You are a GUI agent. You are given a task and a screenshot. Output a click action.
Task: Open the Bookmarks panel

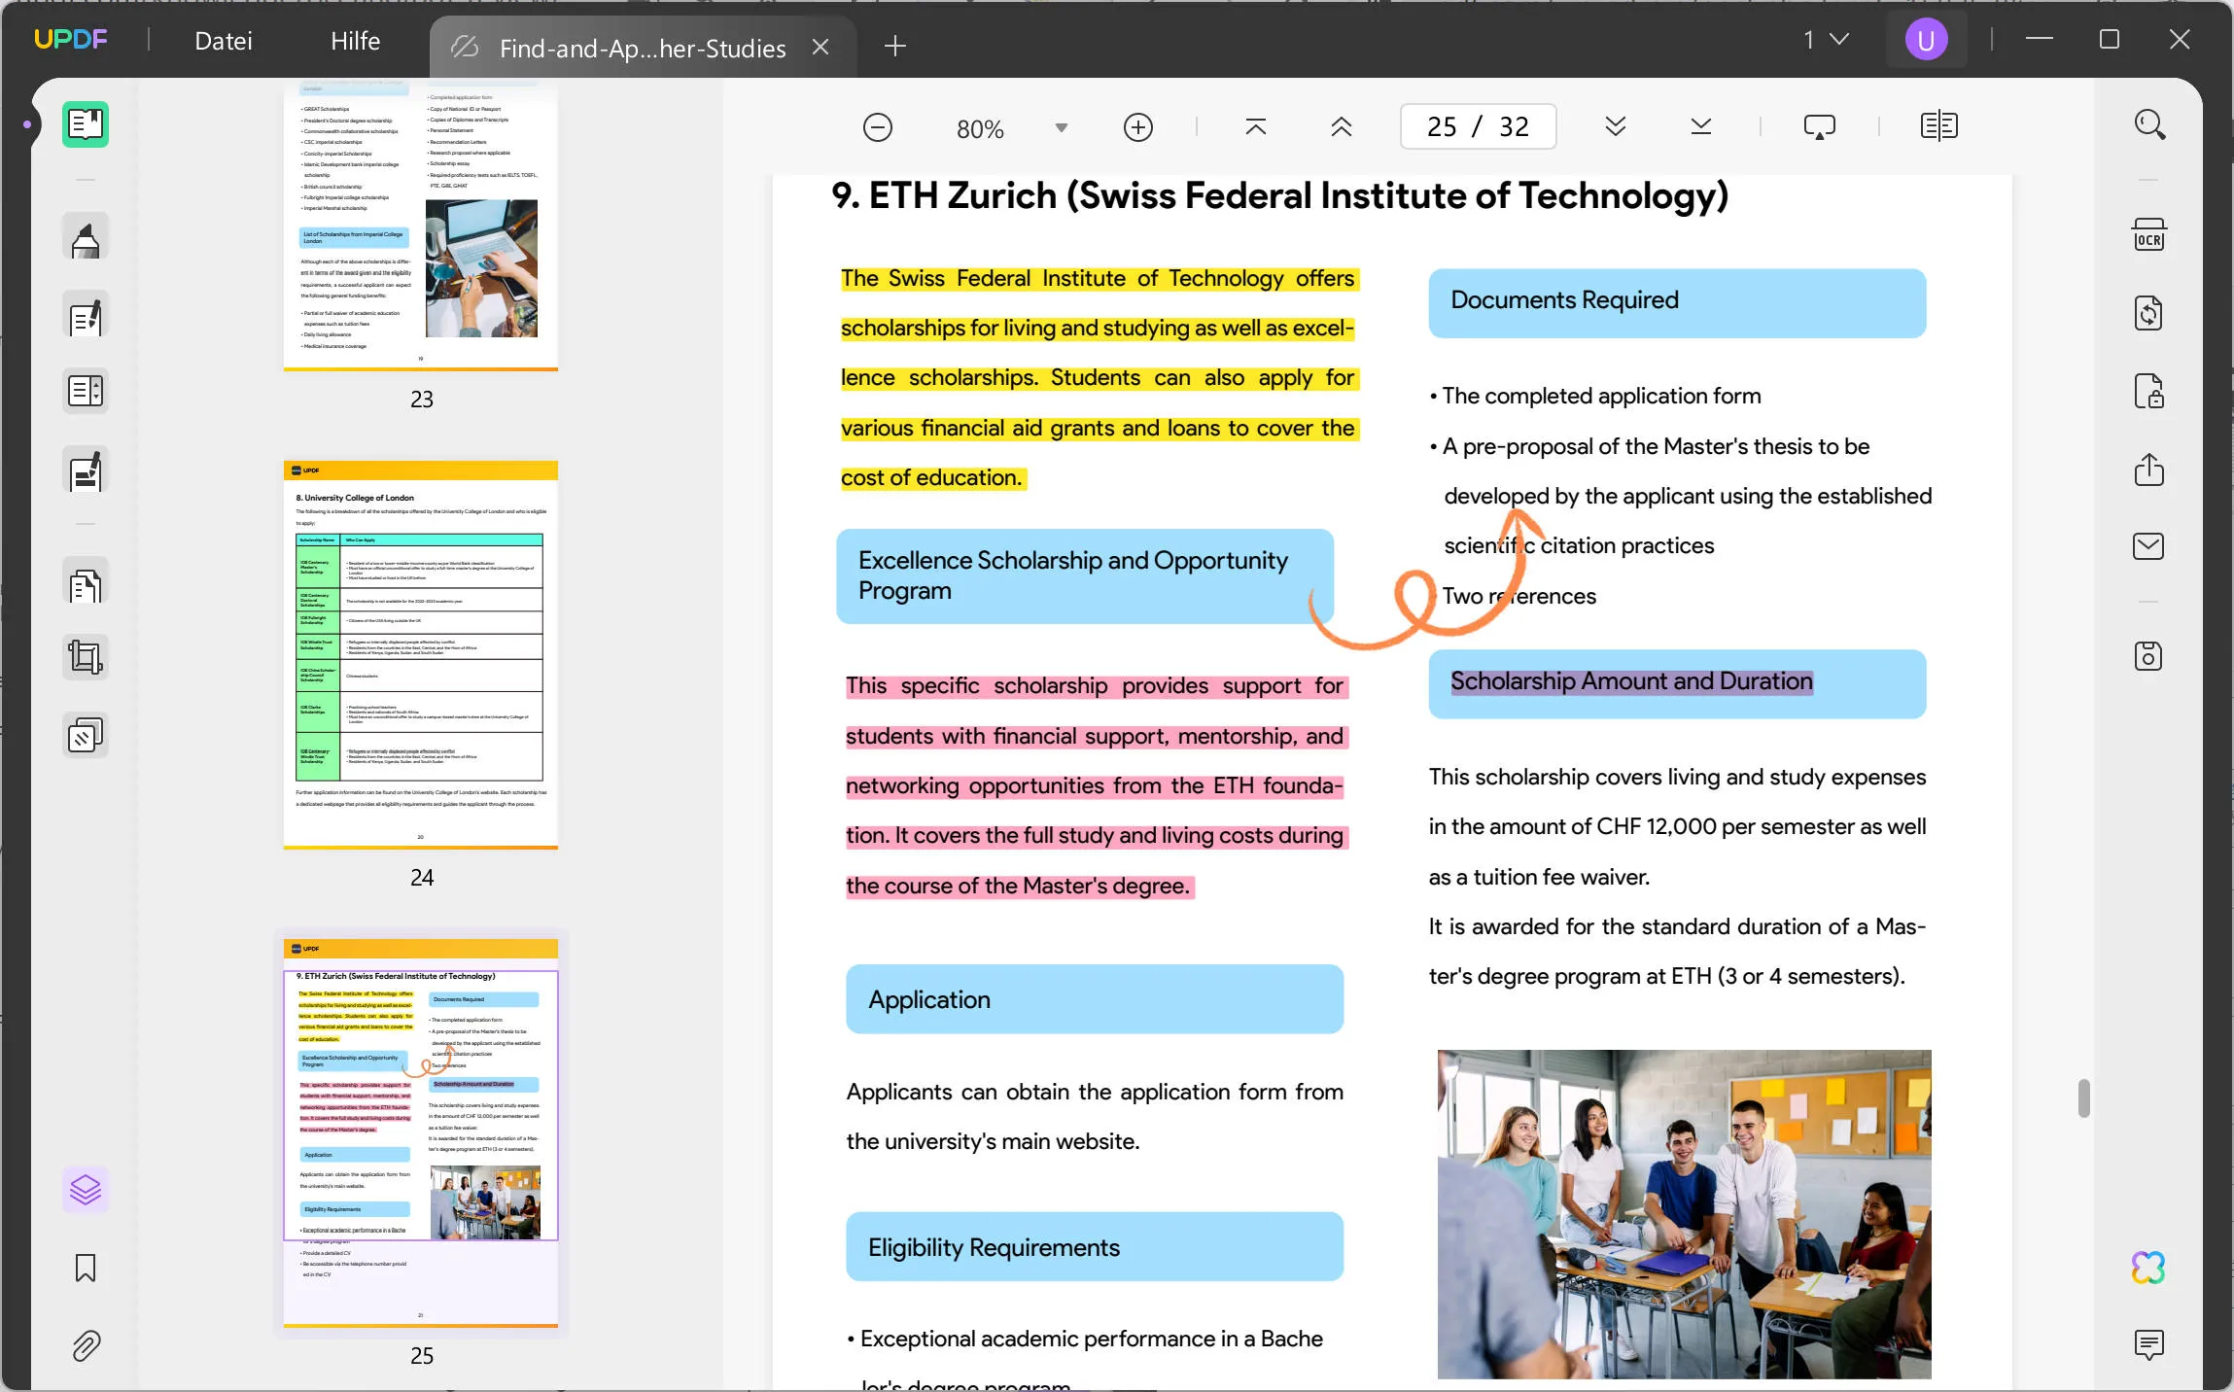(x=86, y=1268)
